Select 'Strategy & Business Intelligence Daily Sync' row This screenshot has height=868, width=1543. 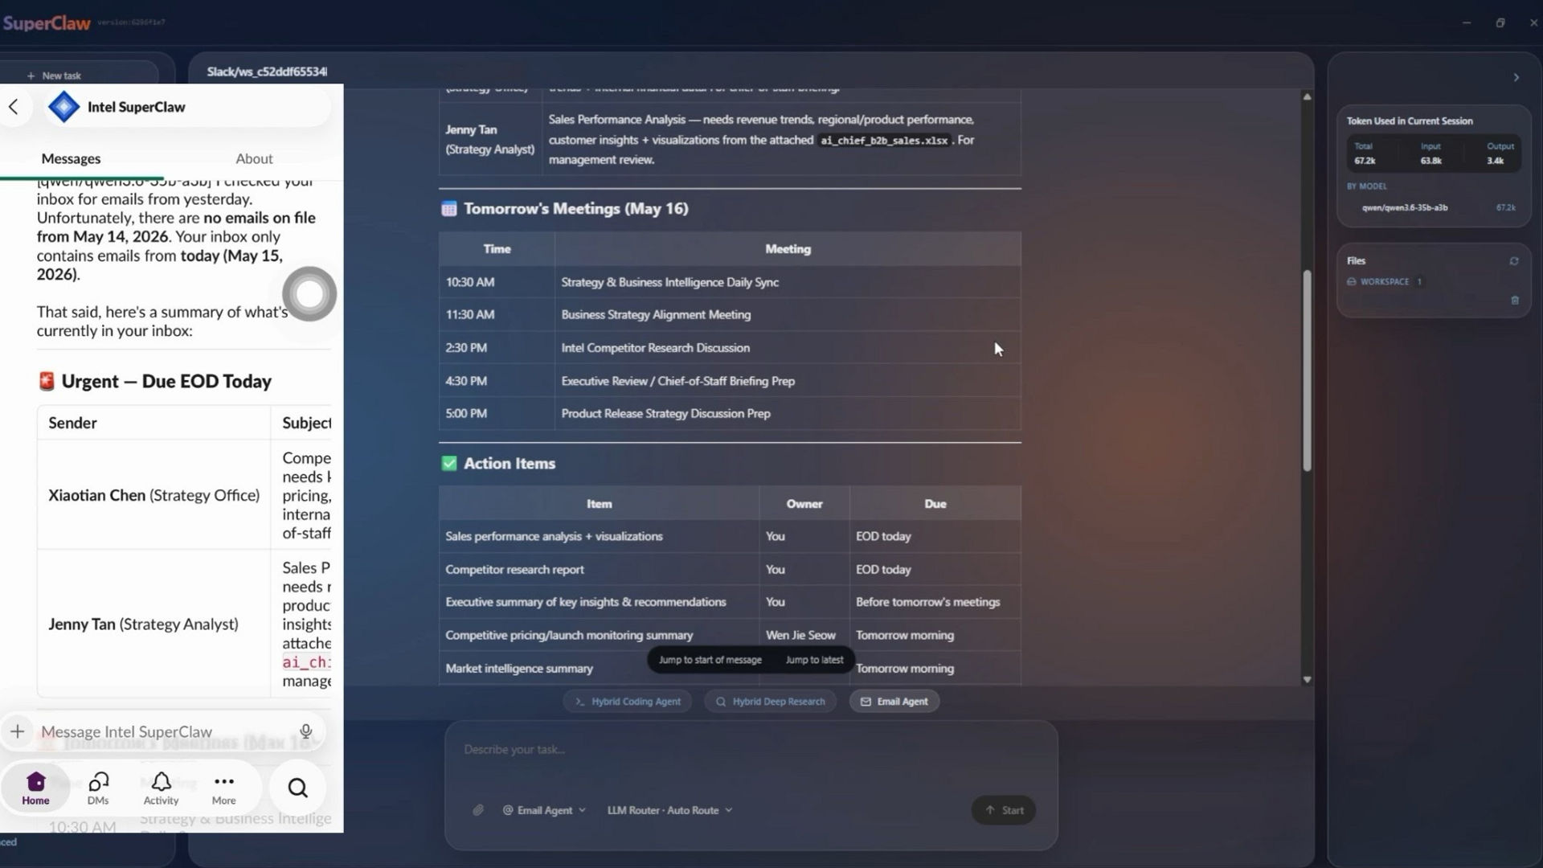730,282
